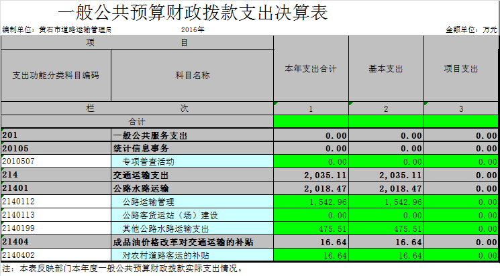Click the 本年支出合计 column header
Image resolution: width=500 pixels, height=276 pixels.
311,68
